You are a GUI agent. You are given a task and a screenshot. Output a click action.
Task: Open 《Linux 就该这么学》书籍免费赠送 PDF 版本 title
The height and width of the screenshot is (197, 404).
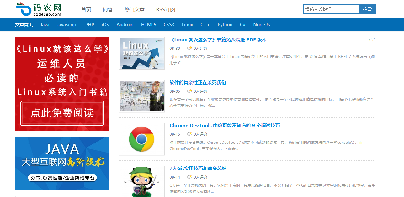point(218,40)
